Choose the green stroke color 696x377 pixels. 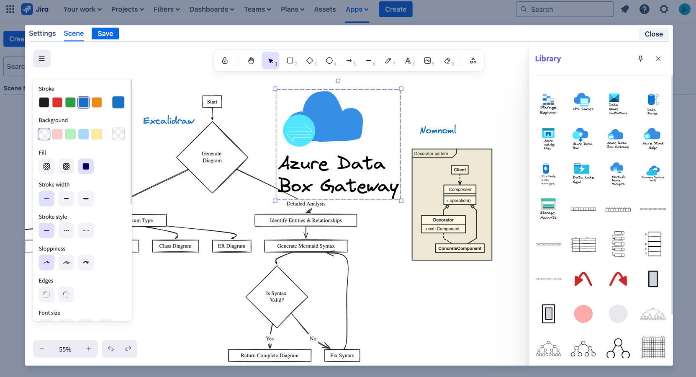coord(70,102)
